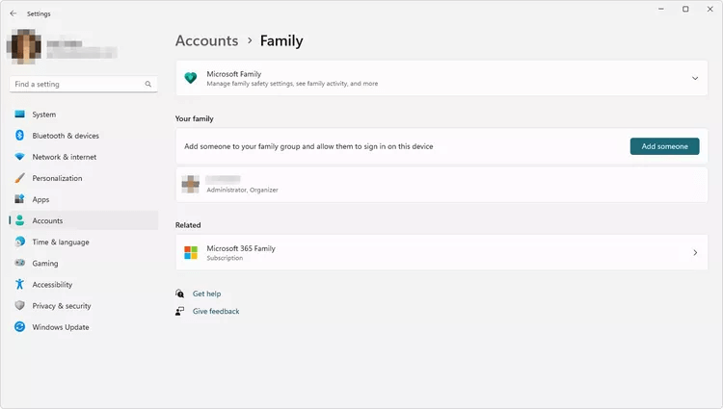Open Microsoft 365 Family chevron arrow
The width and height of the screenshot is (723, 409).
click(x=695, y=252)
